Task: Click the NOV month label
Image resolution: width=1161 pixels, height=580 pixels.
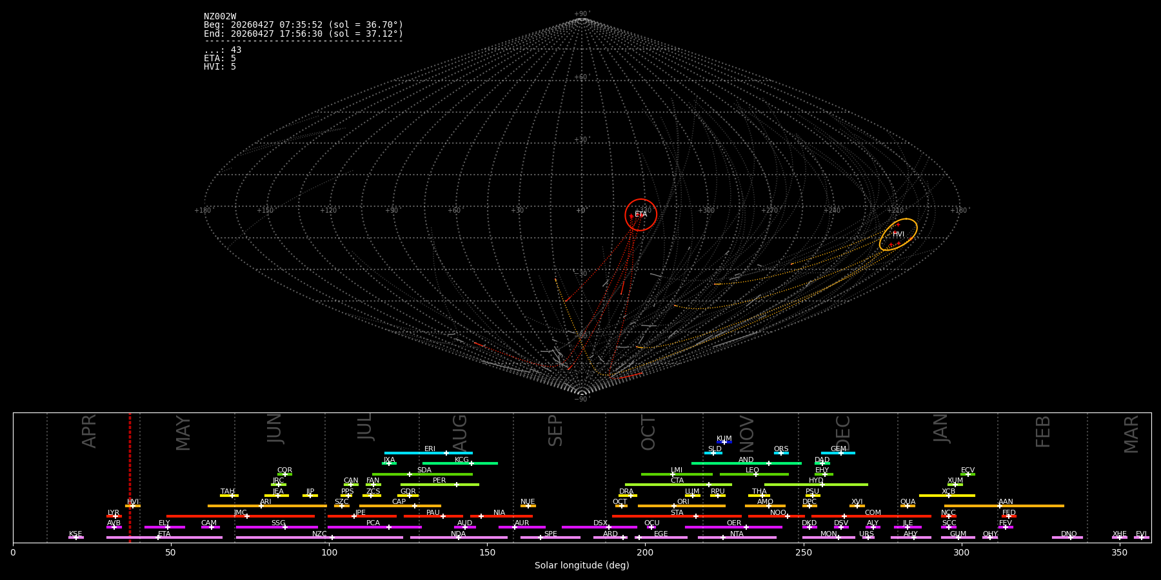Action: pos(746,434)
